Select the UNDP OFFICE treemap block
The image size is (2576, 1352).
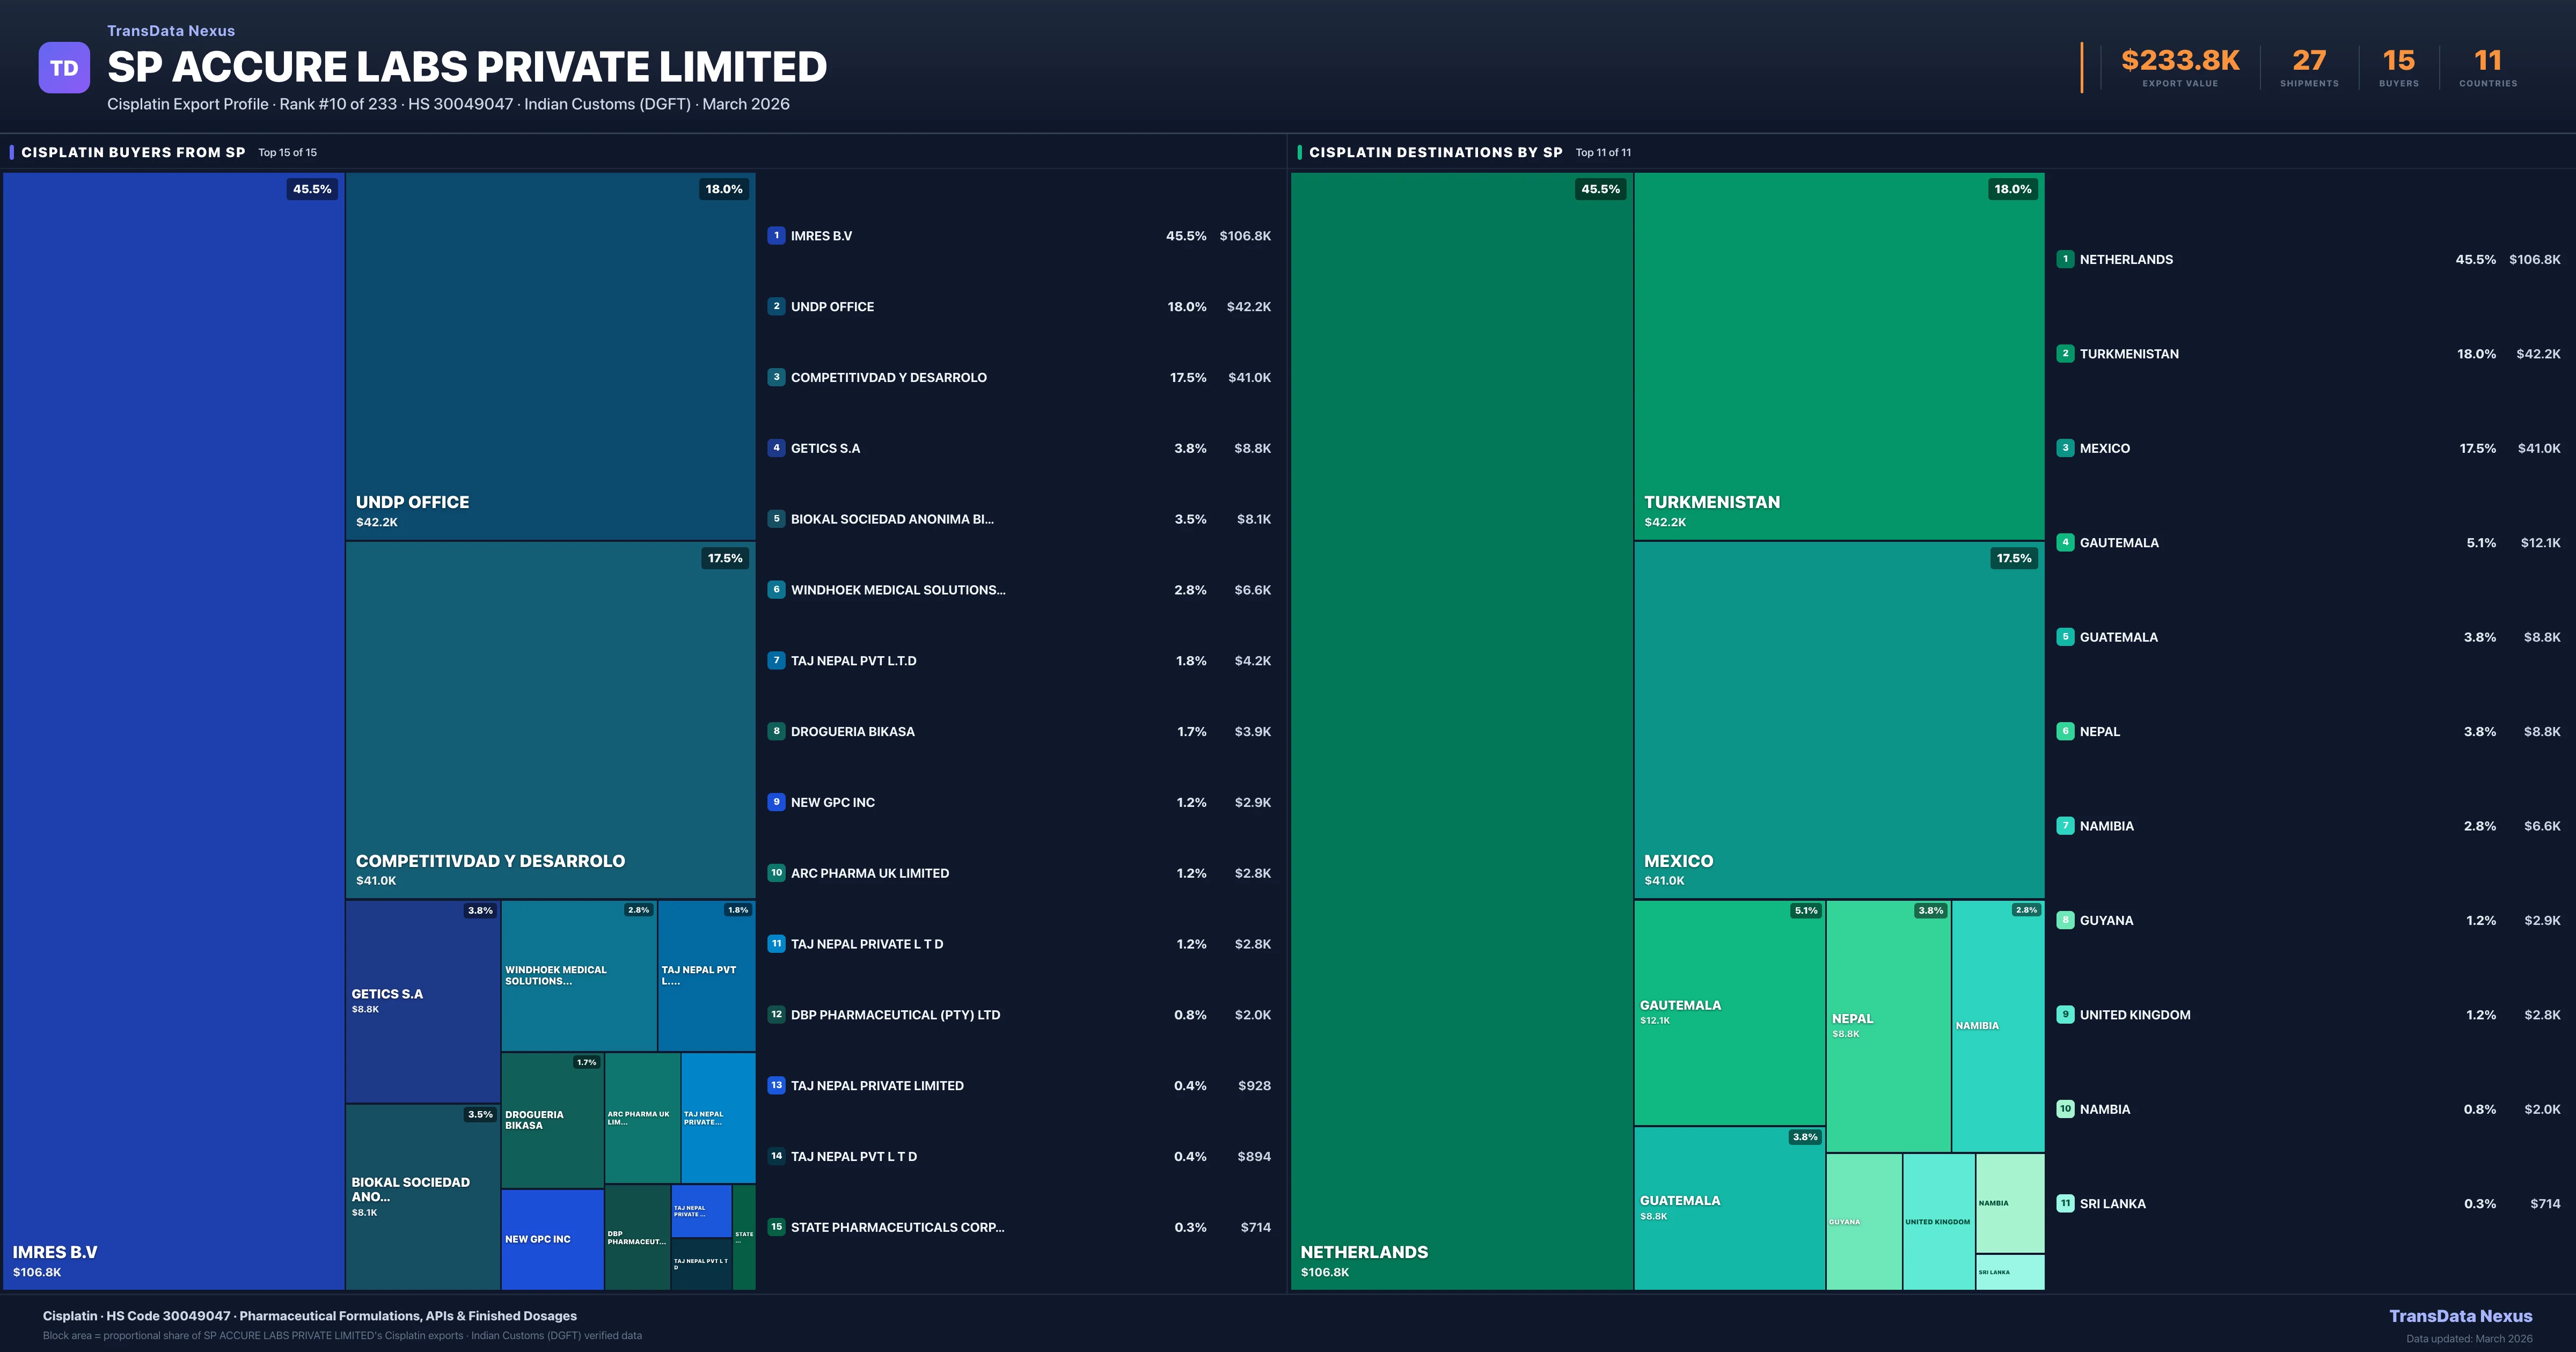coord(550,356)
